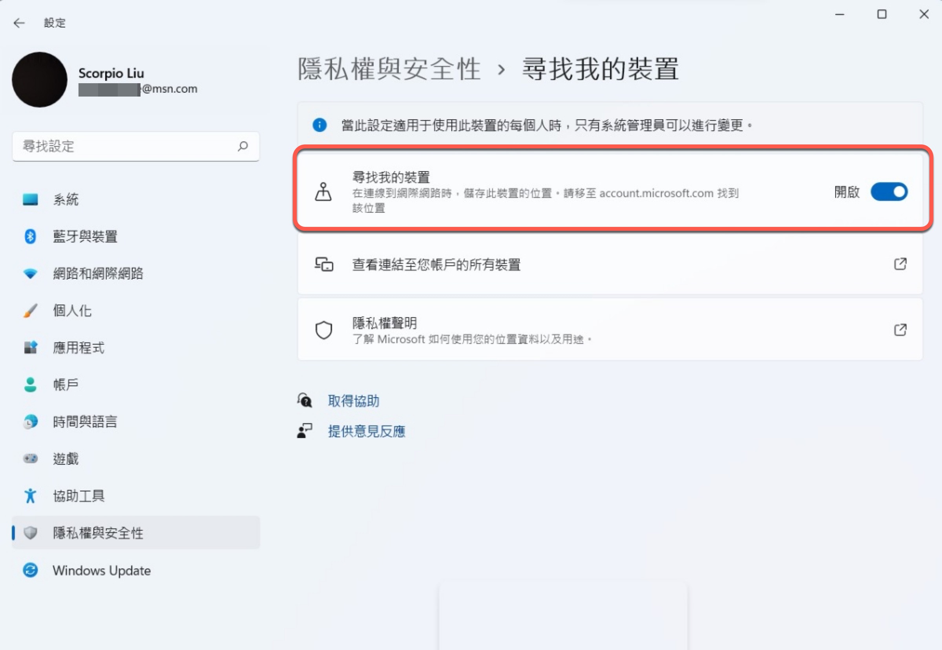Click the Bluetooth sidebar icon

30,236
